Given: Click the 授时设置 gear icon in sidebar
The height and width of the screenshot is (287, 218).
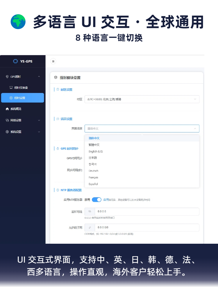Looking at the screenshot, I should [11, 98].
